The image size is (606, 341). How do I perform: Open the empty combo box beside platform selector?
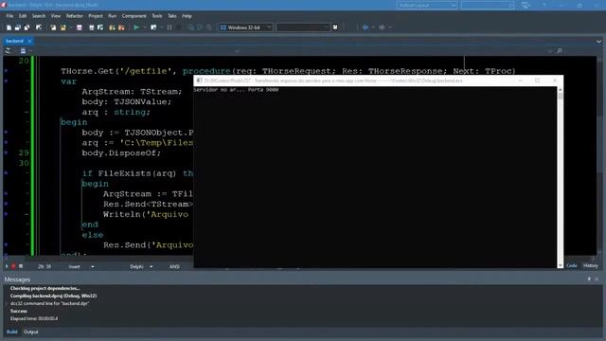[302, 27]
